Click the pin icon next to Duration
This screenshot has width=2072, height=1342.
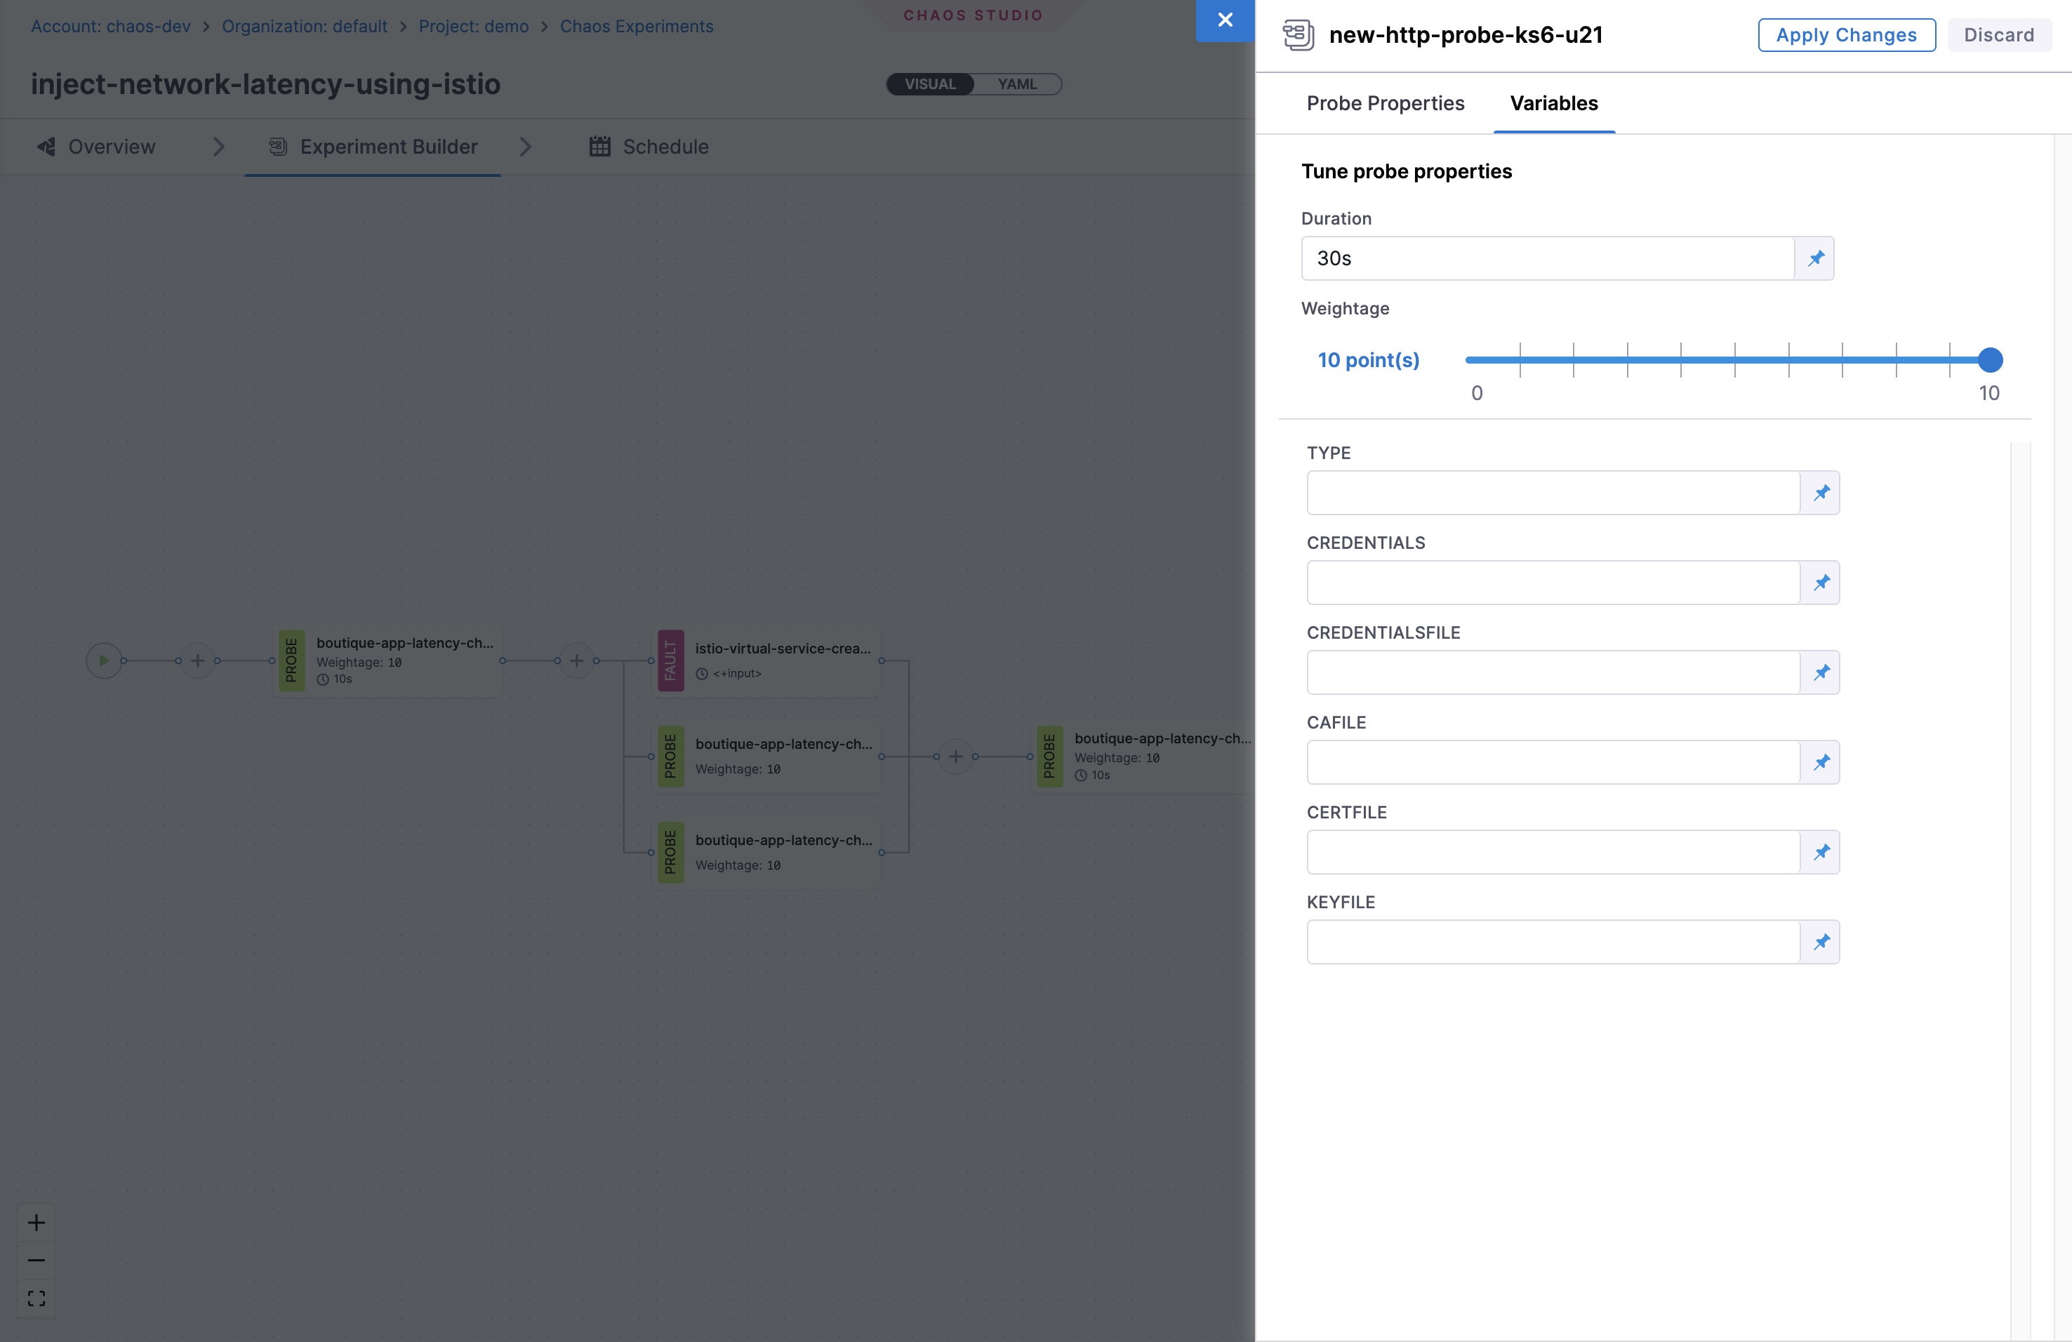1815,258
